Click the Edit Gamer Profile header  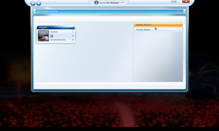tap(109, 11)
